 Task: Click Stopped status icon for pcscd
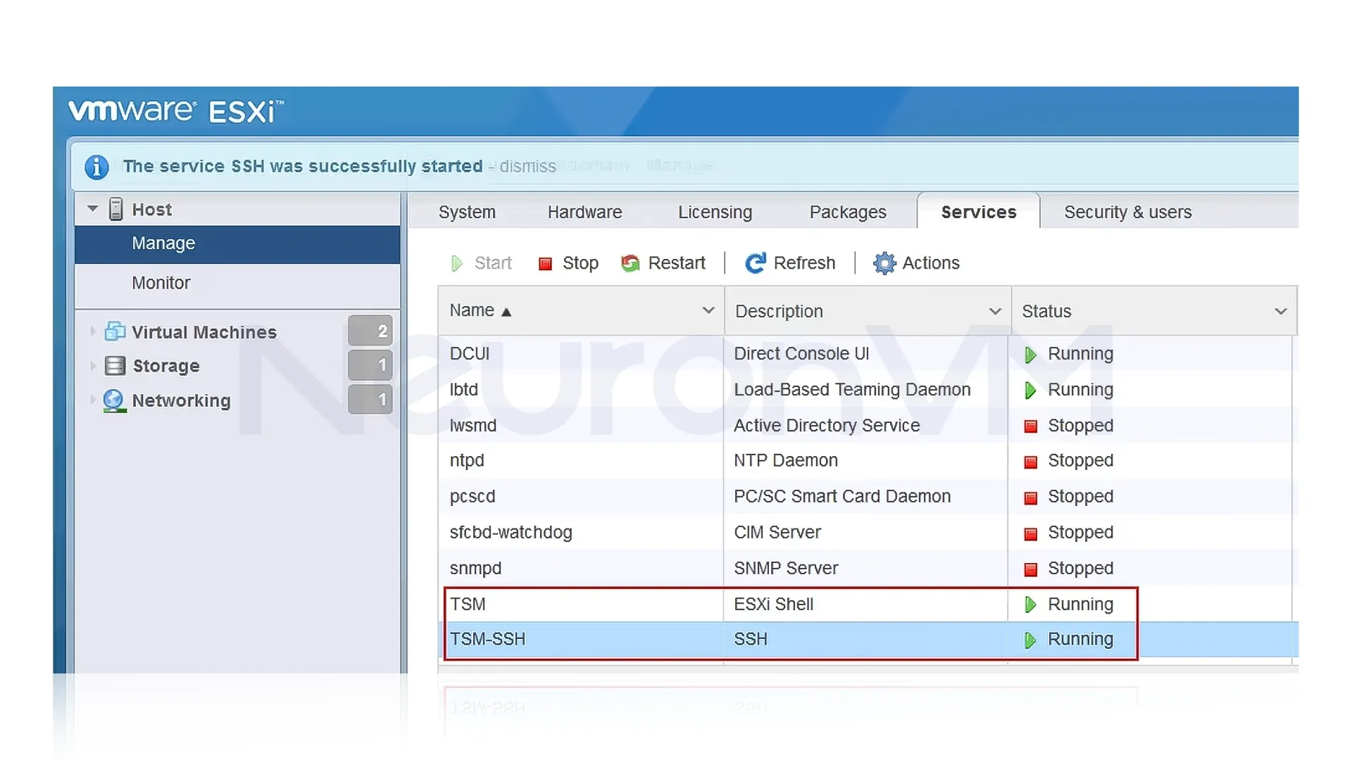coord(1031,498)
